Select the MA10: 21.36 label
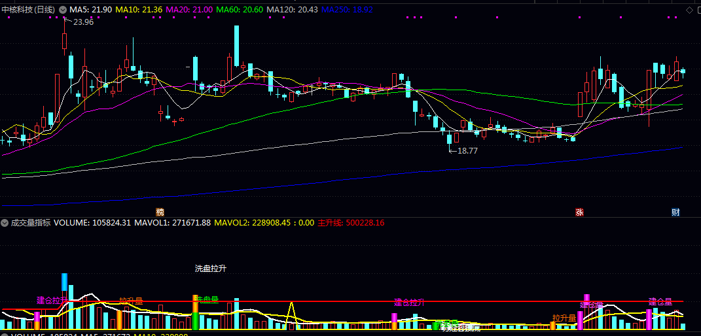Viewport: 701px width, 336px height. pos(139,9)
